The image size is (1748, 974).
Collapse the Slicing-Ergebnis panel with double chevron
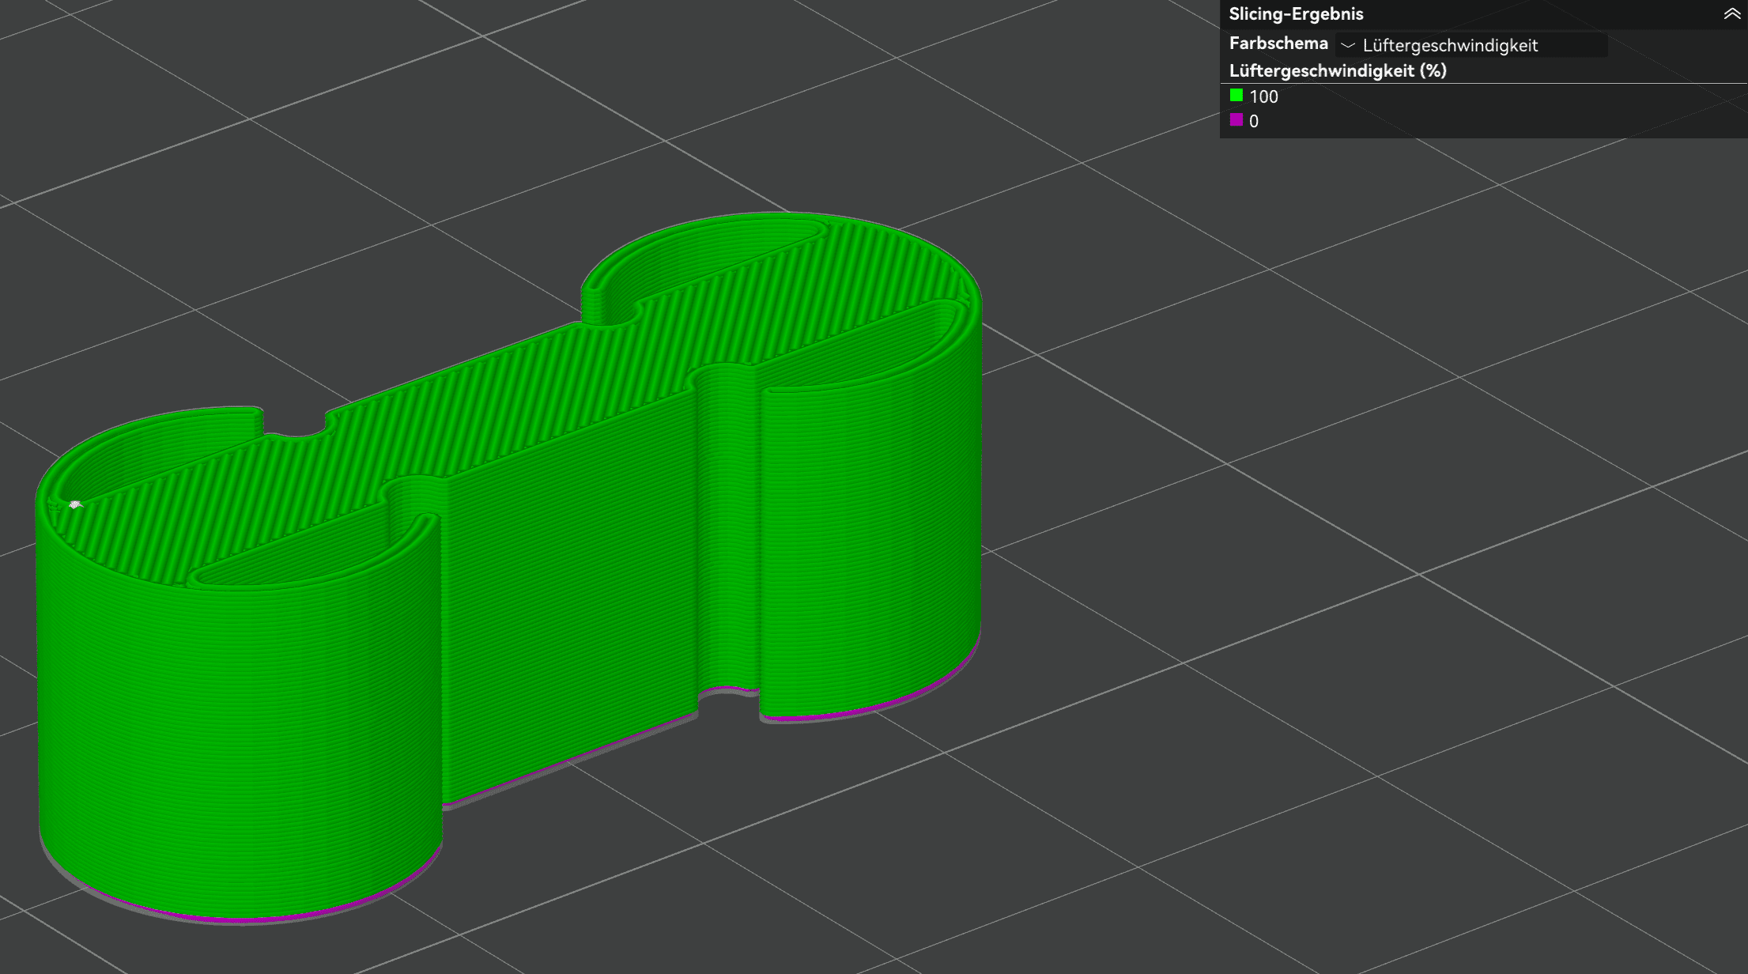click(1731, 14)
